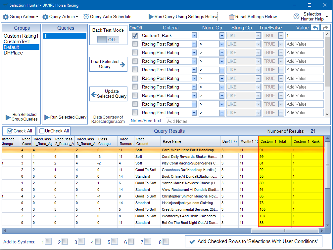Open Query Auto Schedule clock icon

click(86, 17)
